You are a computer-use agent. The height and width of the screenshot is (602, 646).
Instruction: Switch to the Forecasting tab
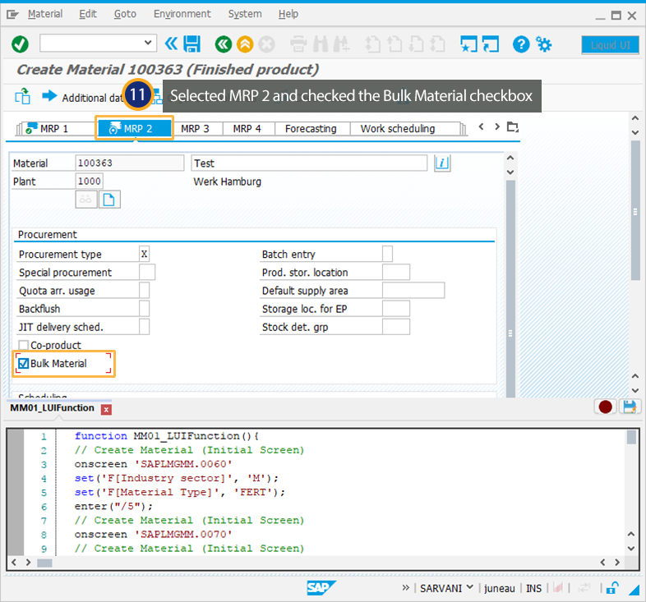coord(311,128)
